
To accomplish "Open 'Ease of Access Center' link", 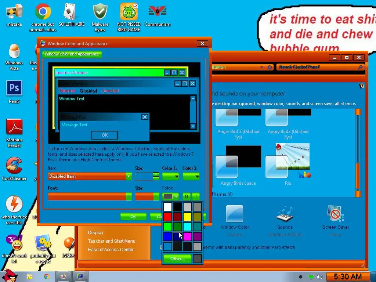I will click(x=111, y=249).
